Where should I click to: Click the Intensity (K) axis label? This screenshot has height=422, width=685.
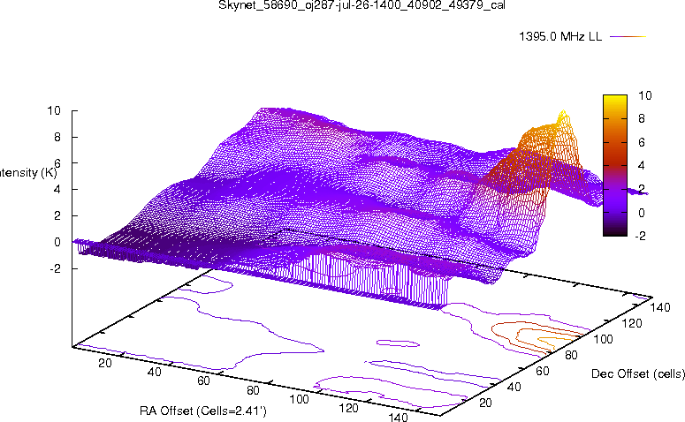click(x=28, y=173)
